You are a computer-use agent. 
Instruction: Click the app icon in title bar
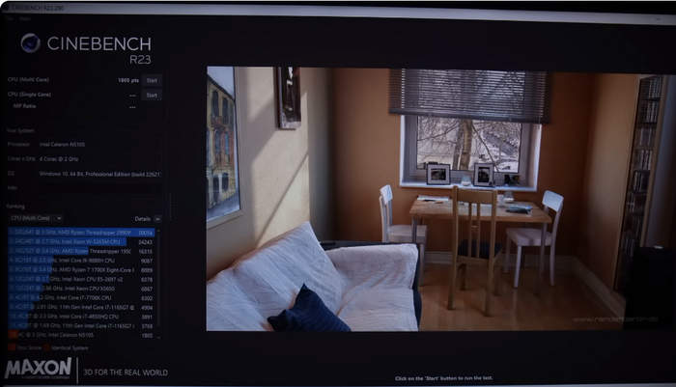[x=6, y=8]
